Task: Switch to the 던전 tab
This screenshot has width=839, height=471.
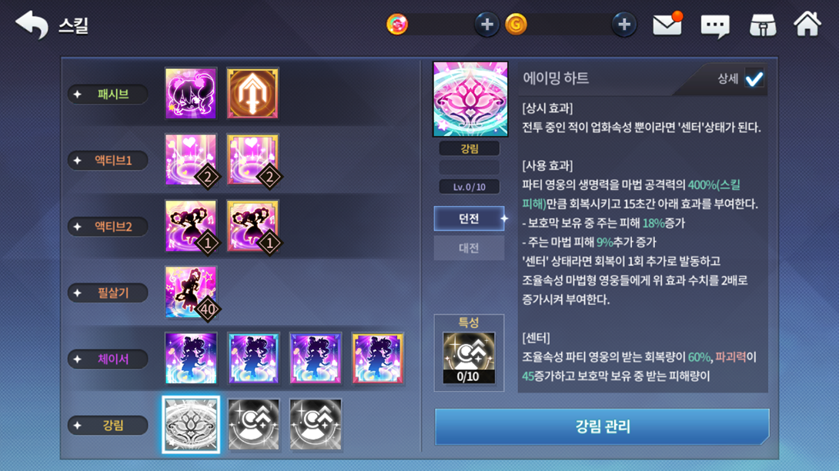Action: coord(470,218)
